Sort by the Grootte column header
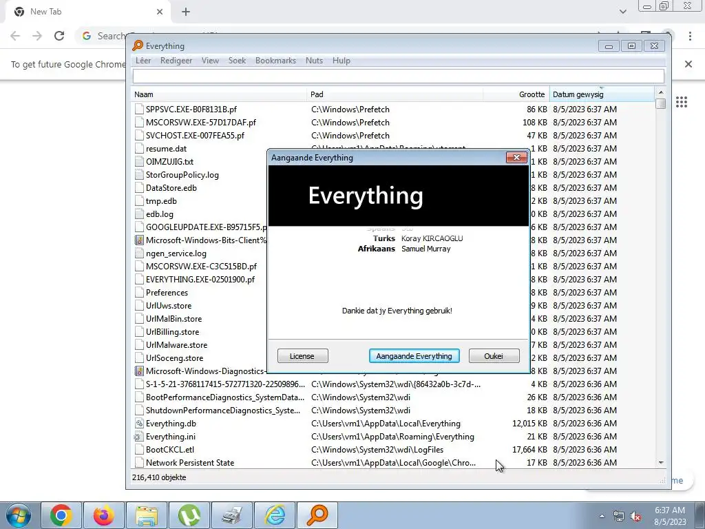The height and width of the screenshot is (529, 705). 516,94
